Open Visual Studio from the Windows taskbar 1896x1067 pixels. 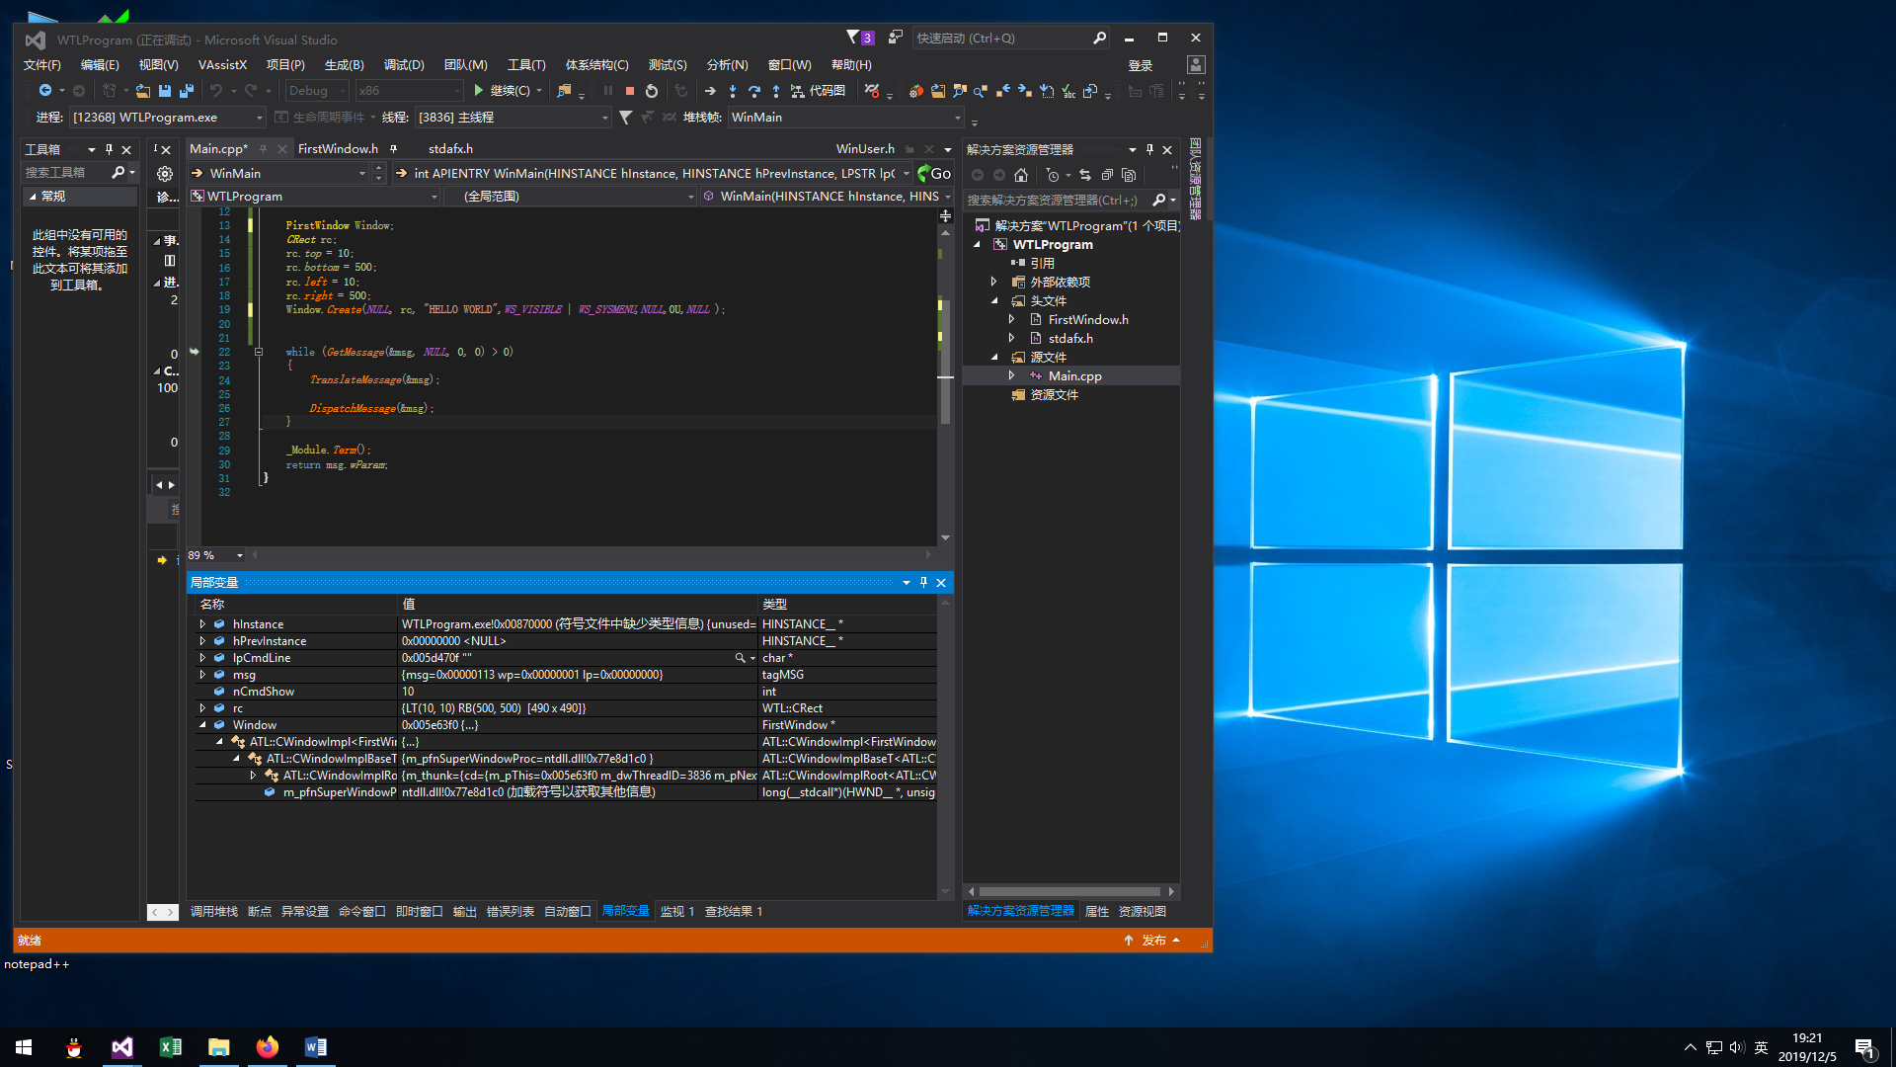tap(121, 1047)
